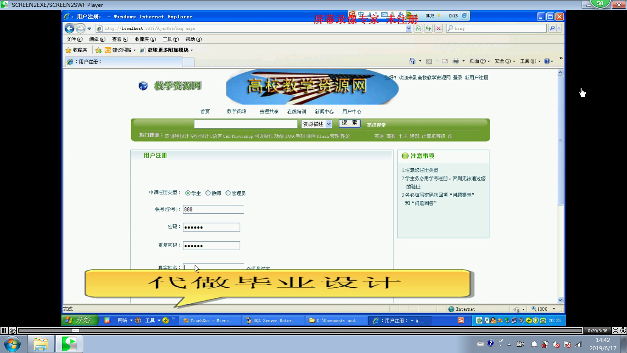Open the zoom 100% dropdown in status bar
Viewport: 627px width, 353px height.
click(x=554, y=309)
